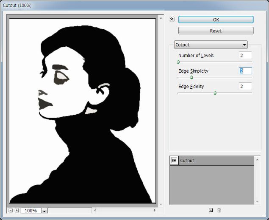
Task: Click the Reset button
Action: 216,31
